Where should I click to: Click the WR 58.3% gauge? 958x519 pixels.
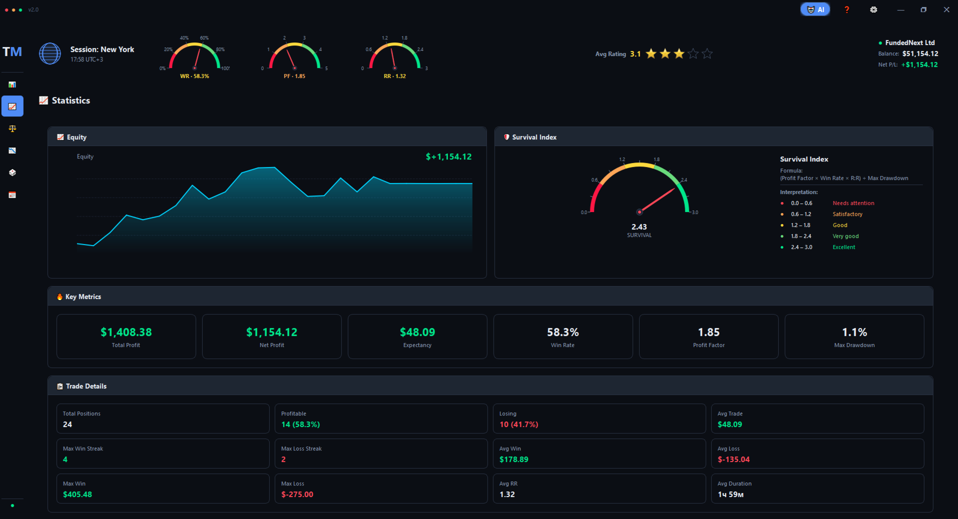coord(195,57)
